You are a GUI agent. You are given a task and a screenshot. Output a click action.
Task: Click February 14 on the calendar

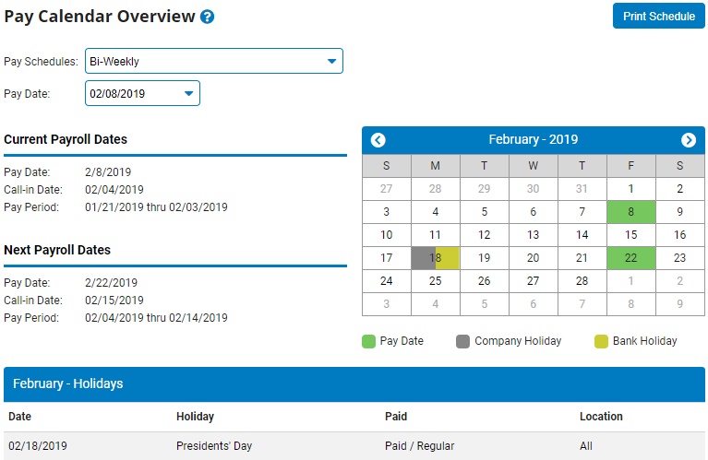582,235
